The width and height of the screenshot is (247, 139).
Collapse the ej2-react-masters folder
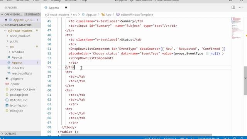(20, 31)
